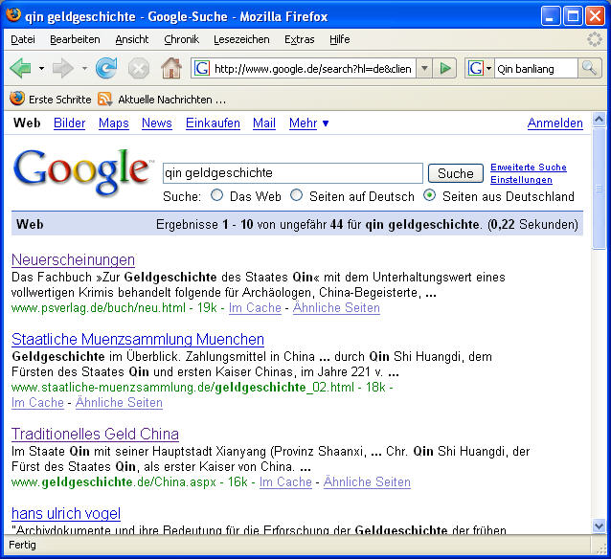Open the search engine selector dropdown
Viewport: 611px width, 559px height.
479,69
